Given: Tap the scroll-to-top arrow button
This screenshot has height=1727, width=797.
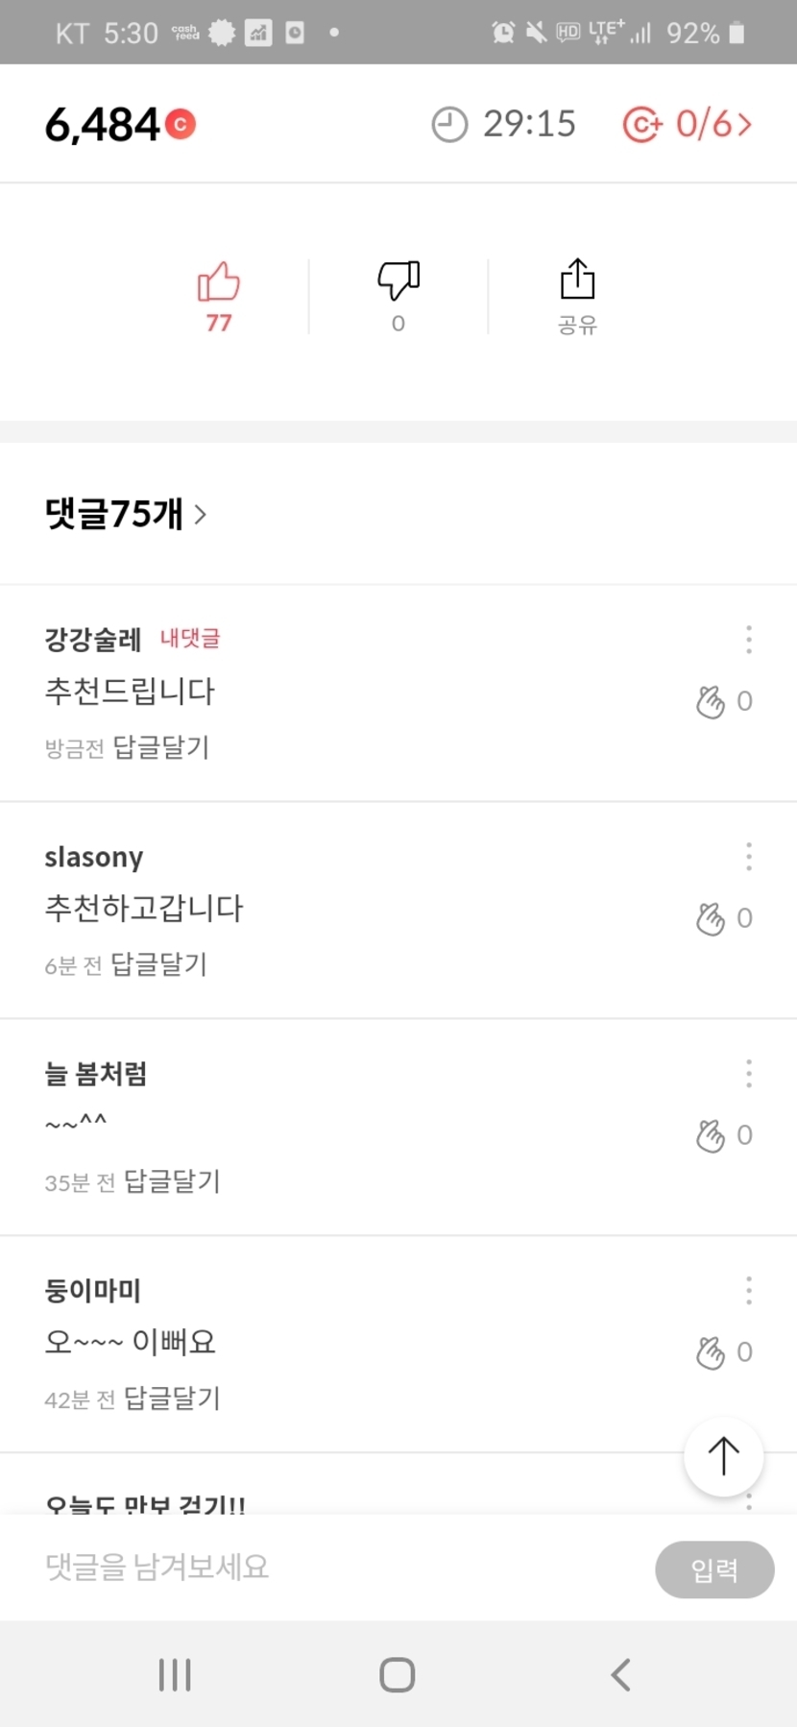Looking at the screenshot, I should click(x=723, y=1456).
